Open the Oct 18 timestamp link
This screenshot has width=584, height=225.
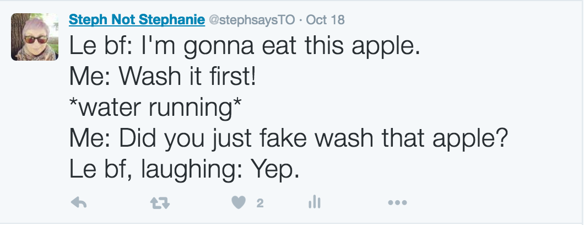pyautogui.click(x=325, y=20)
